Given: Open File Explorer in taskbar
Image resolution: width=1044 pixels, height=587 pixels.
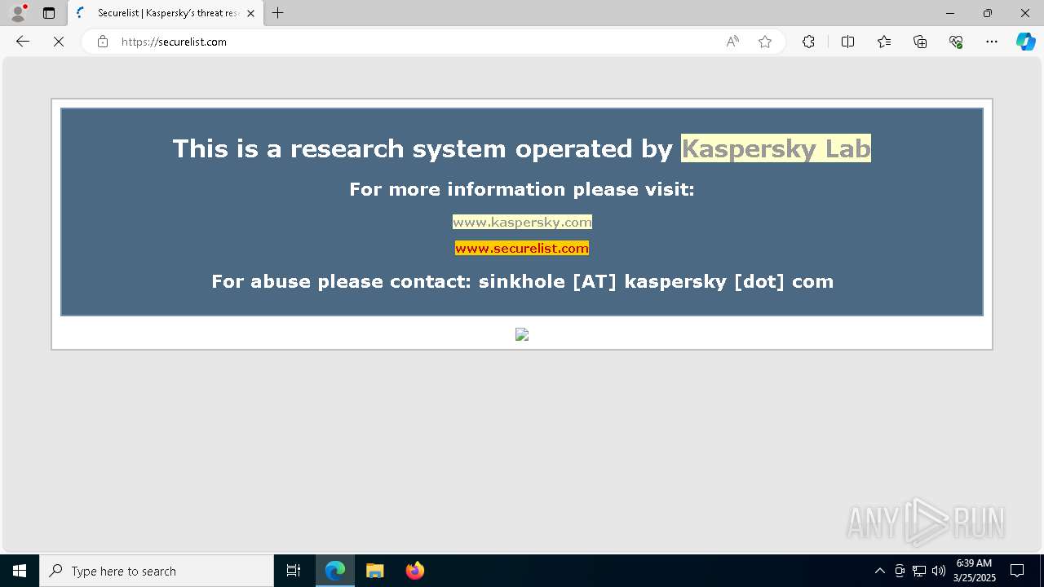Looking at the screenshot, I should pyautogui.click(x=375, y=571).
